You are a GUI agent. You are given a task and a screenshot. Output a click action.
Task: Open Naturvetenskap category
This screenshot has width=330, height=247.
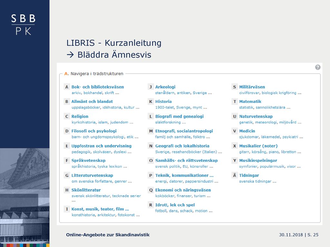click(x=256, y=116)
